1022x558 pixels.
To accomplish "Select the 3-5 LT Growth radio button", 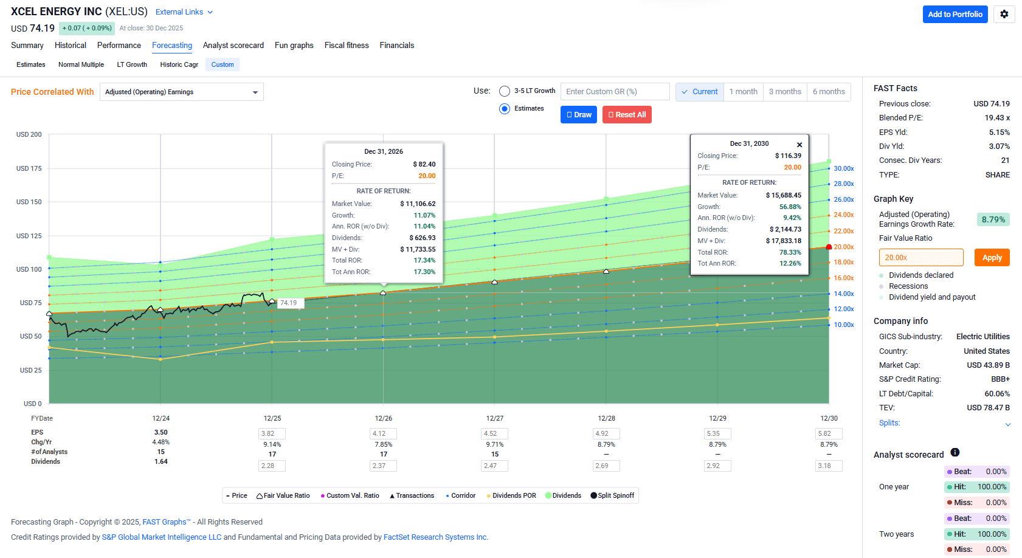I will (505, 91).
